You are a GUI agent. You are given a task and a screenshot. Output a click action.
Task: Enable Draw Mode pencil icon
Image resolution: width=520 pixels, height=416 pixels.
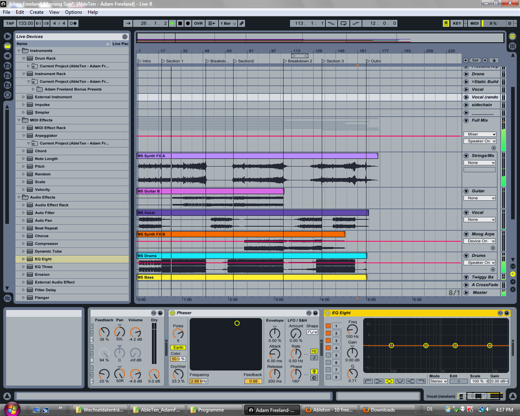[x=242, y=23]
